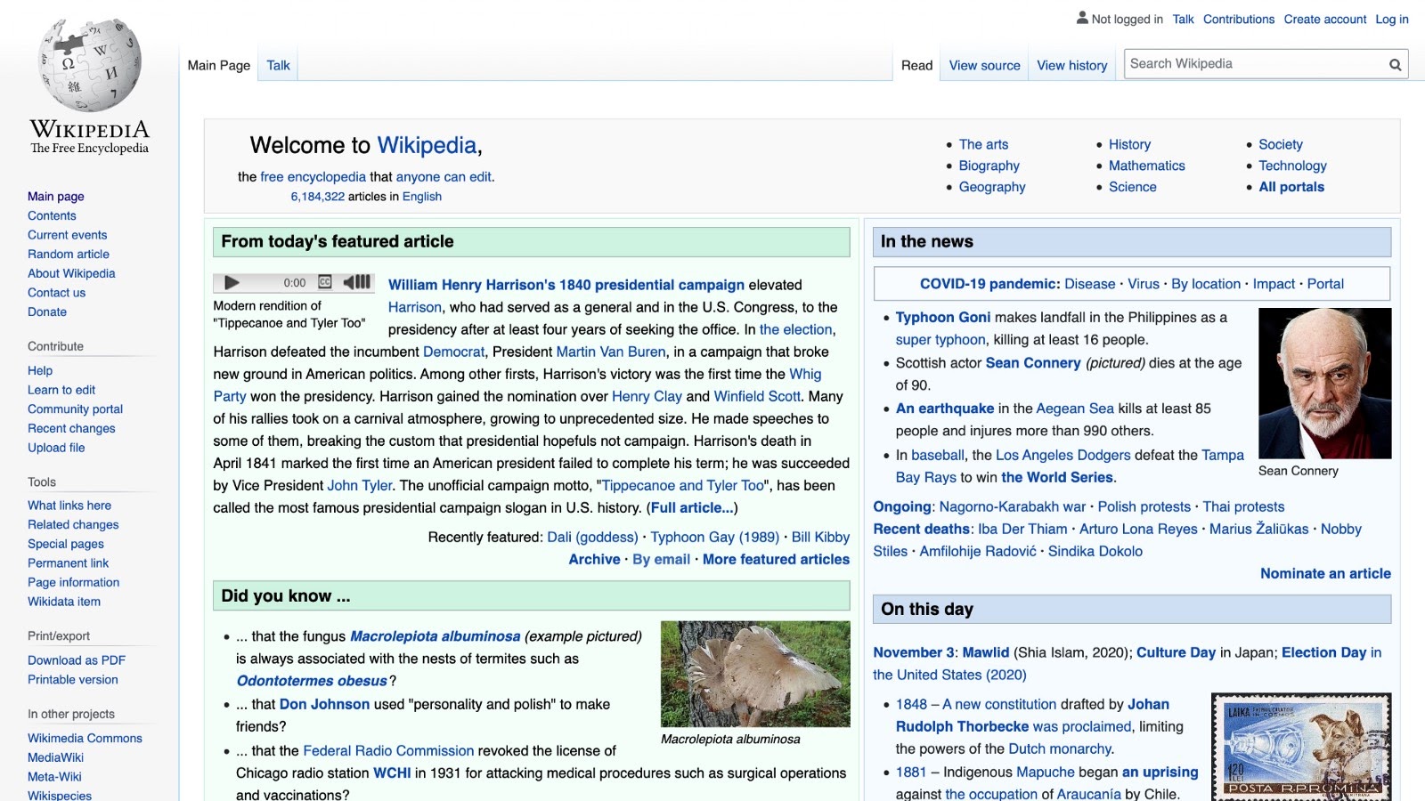Click the Log in link

tap(1390, 19)
